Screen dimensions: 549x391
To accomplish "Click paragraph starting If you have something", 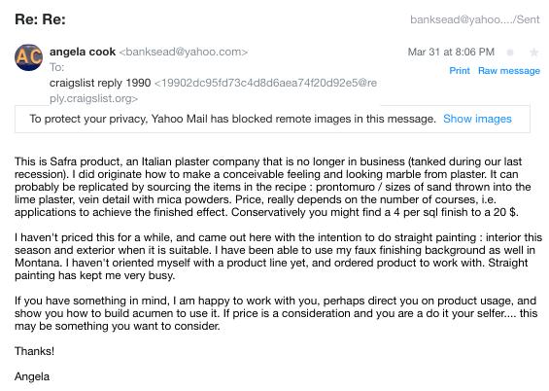I will pyautogui.click(x=276, y=313).
